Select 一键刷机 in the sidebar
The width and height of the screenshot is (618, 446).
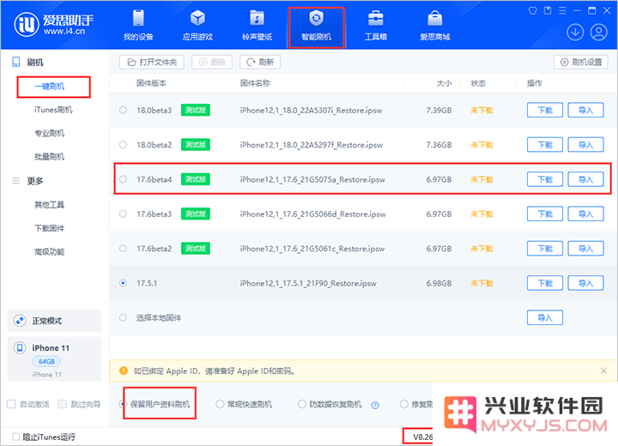click(x=50, y=87)
